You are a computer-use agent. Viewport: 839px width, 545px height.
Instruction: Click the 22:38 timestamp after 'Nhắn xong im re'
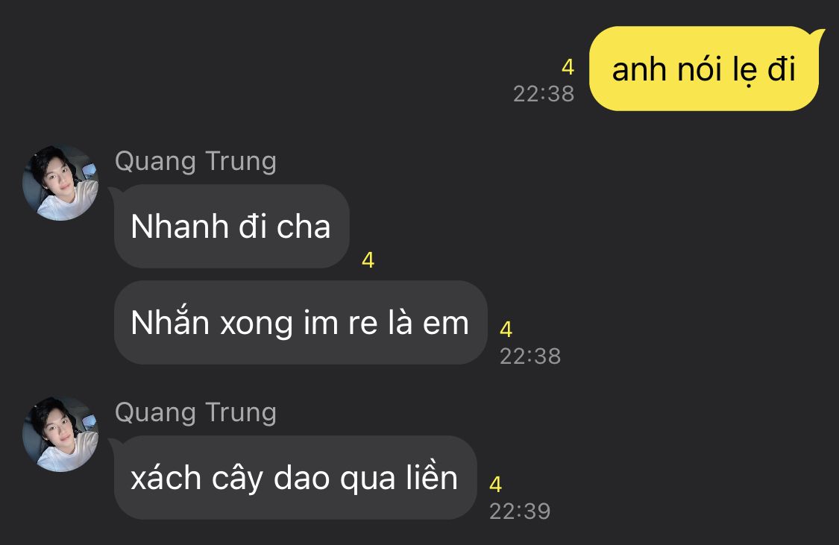pyautogui.click(x=530, y=356)
